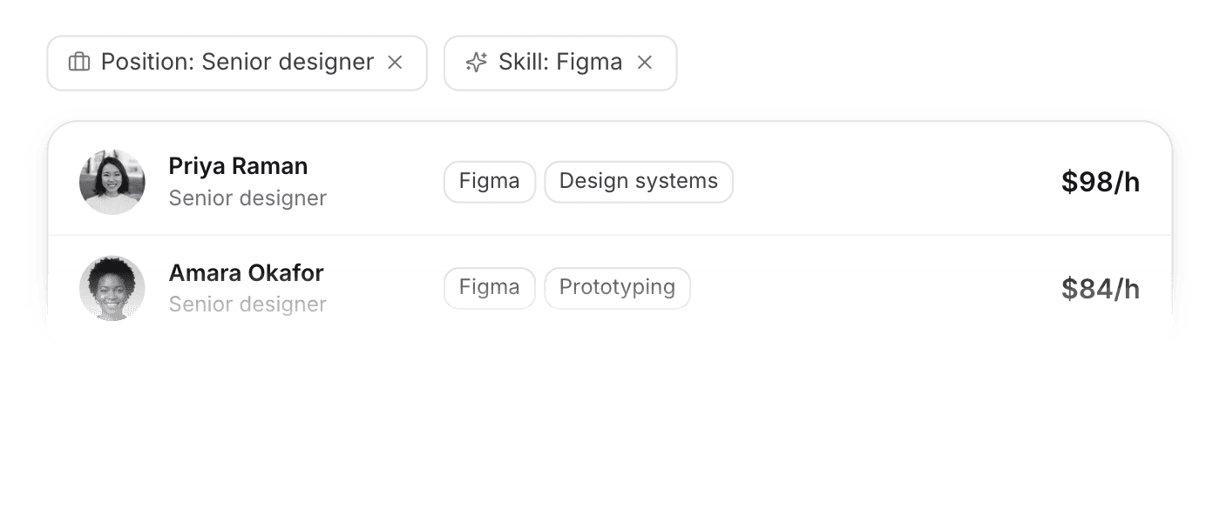Open Amara Okafor's result row
1220x522 pixels.
click(610, 288)
